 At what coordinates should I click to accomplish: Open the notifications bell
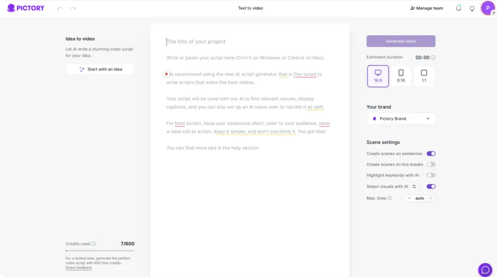tap(458, 8)
